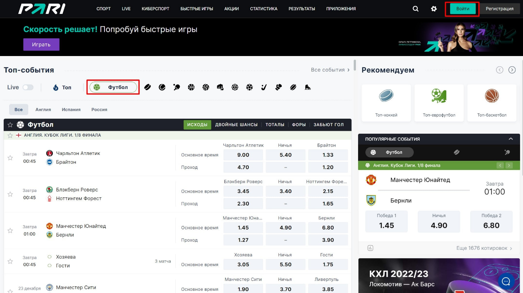This screenshot has width=523, height=293.
Task: Expand Все события with the chevron
Action: pyautogui.click(x=348, y=70)
